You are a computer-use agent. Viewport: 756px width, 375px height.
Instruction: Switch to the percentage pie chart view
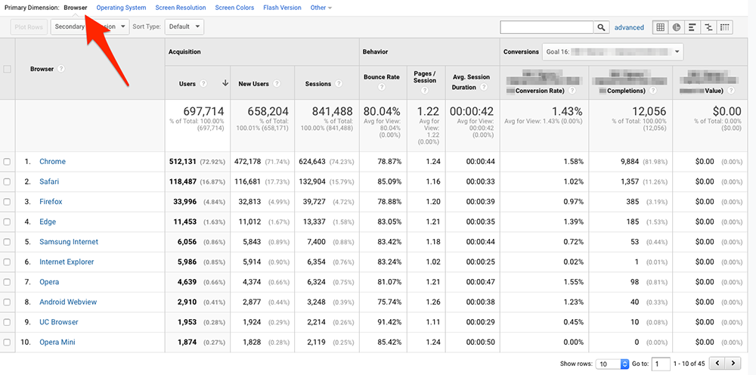click(x=677, y=27)
